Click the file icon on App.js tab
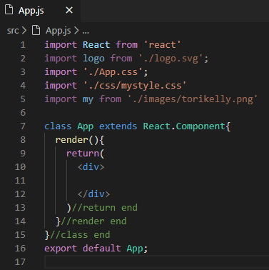The height and width of the screenshot is (270, 269). [x=9, y=10]
